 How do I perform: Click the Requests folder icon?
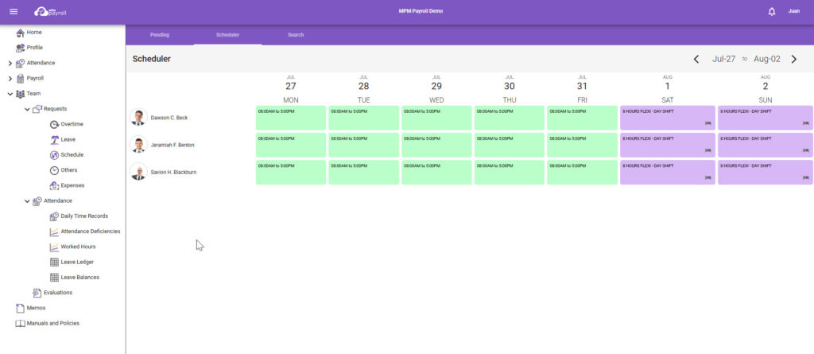click(37, 109)
